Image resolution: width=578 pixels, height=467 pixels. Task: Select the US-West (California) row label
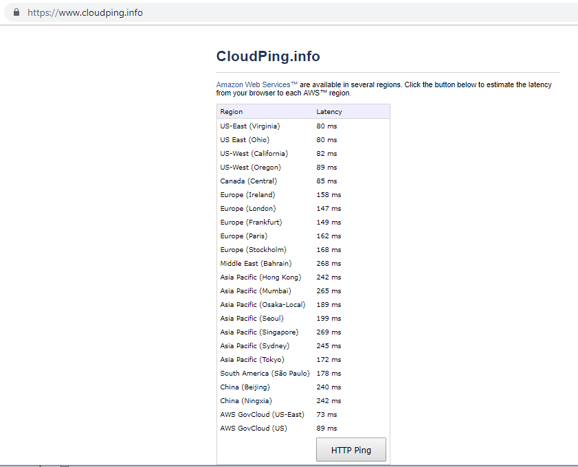pyautogui.click(x=254, y=154)
